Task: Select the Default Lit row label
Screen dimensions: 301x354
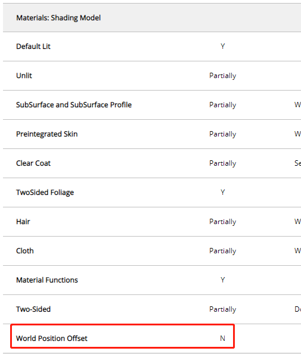Action: click(x=33, y=46)
